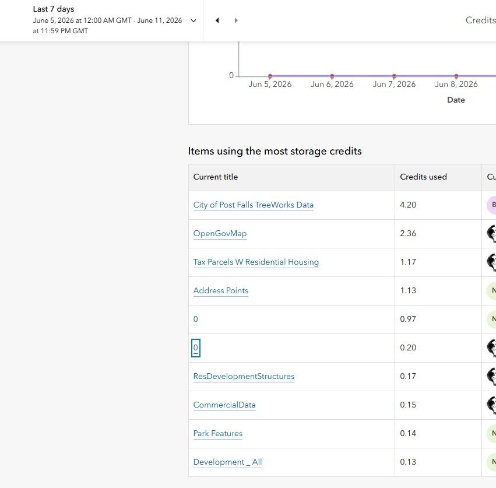Open the Address Points item
Image resolution: width=496 pixels, height=488 pixels.
click(220, 290)
